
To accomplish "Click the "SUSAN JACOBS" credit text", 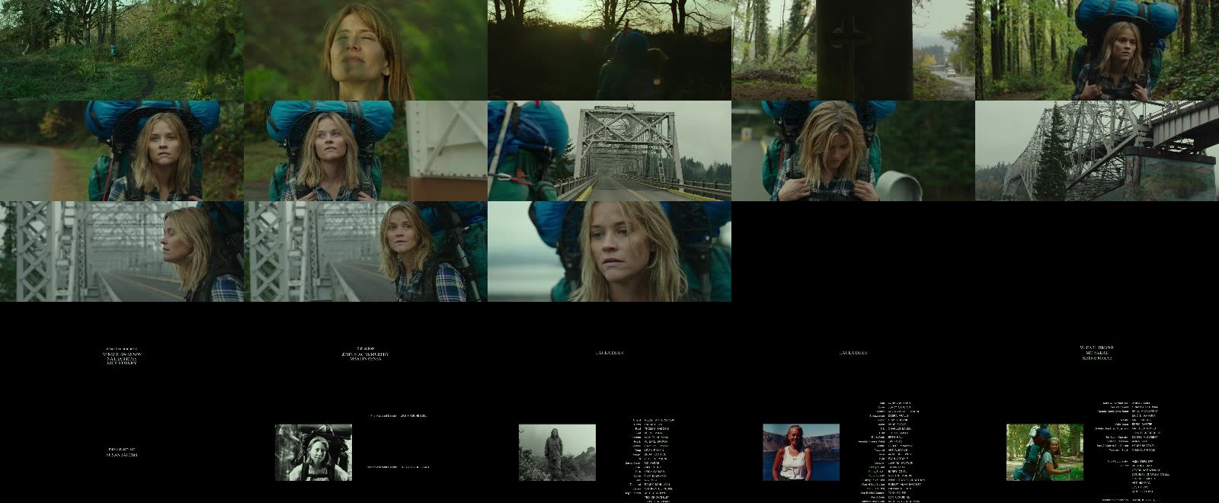I will tap(122, 454).
